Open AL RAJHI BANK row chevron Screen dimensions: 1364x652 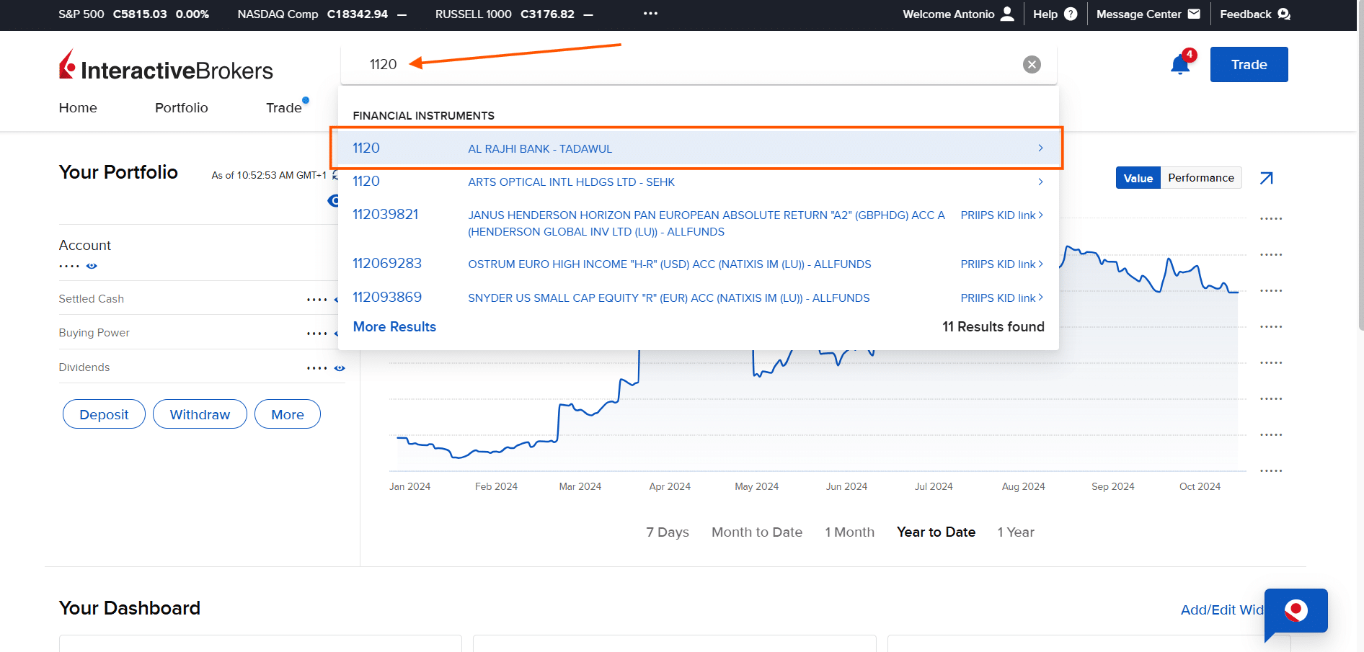[1040, 148]
